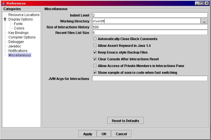Click Cancel to dismiss preferences
Viewport: 211px width, 140px height.
pyautogui.click(x=121, y=134)
